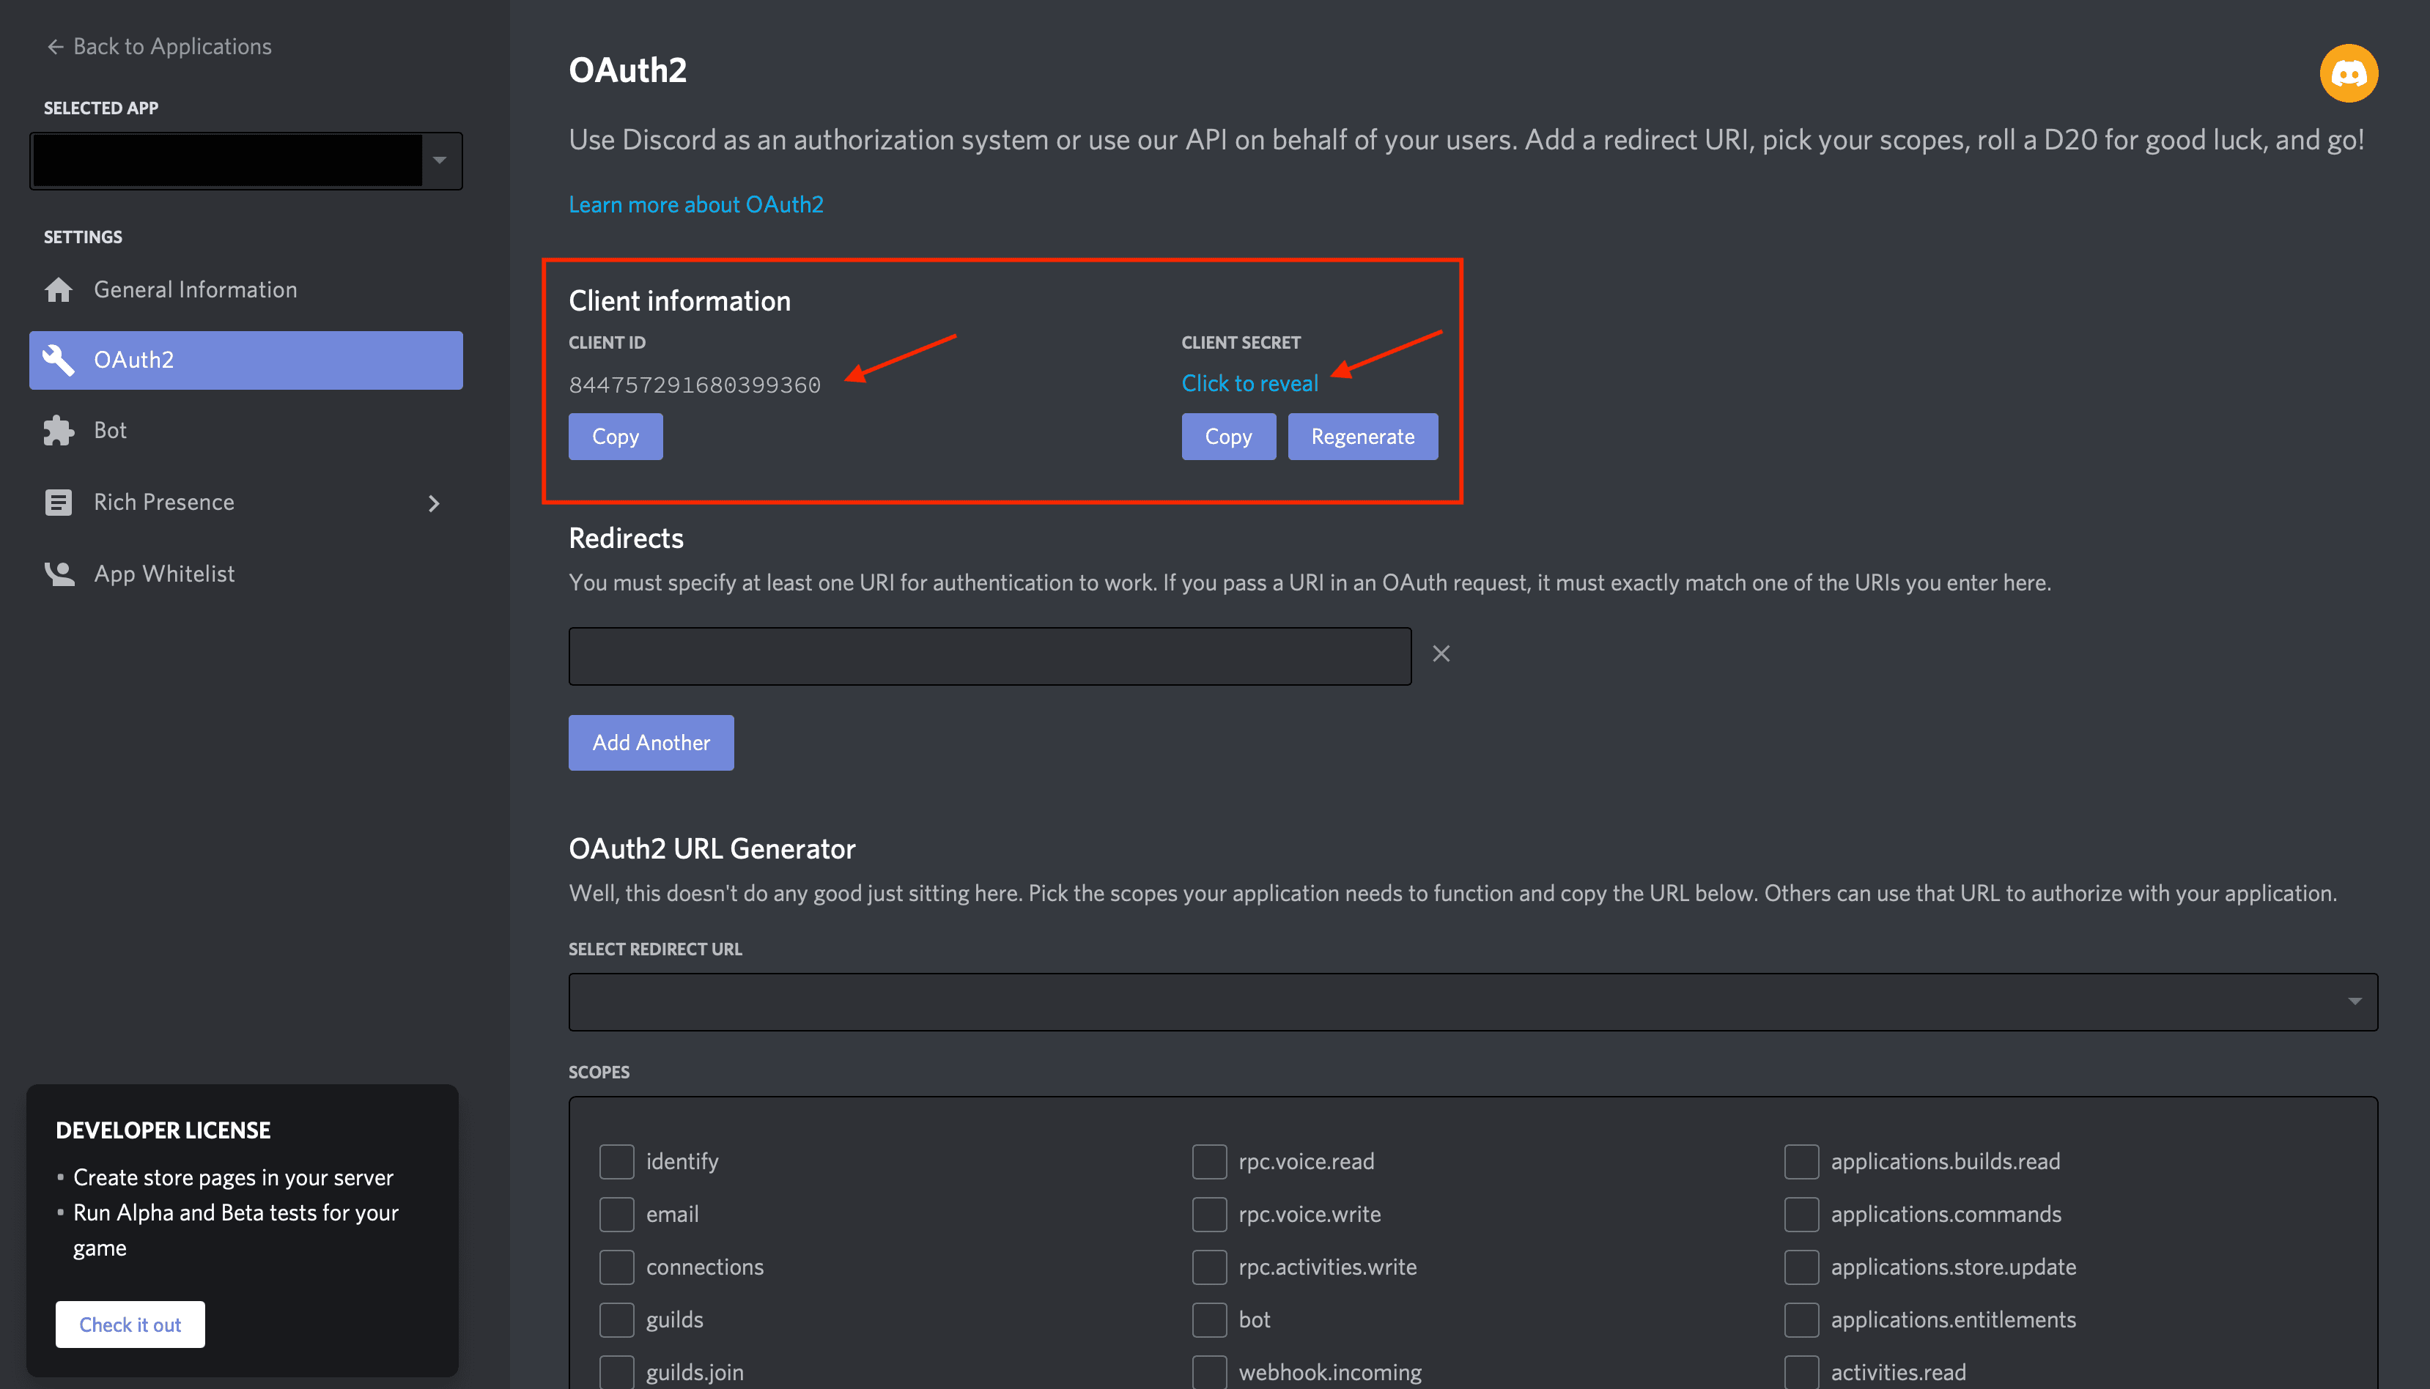Enable applications.builds.read scope
Screen dimensions: 2430x1389
1801,1162
